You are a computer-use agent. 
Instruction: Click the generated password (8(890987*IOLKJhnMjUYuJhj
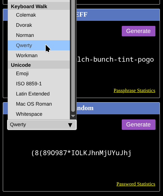pyautogui.click(x=81, y=153)
